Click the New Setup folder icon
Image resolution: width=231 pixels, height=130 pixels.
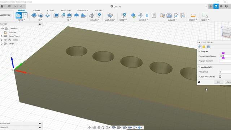tap(19, 16)
